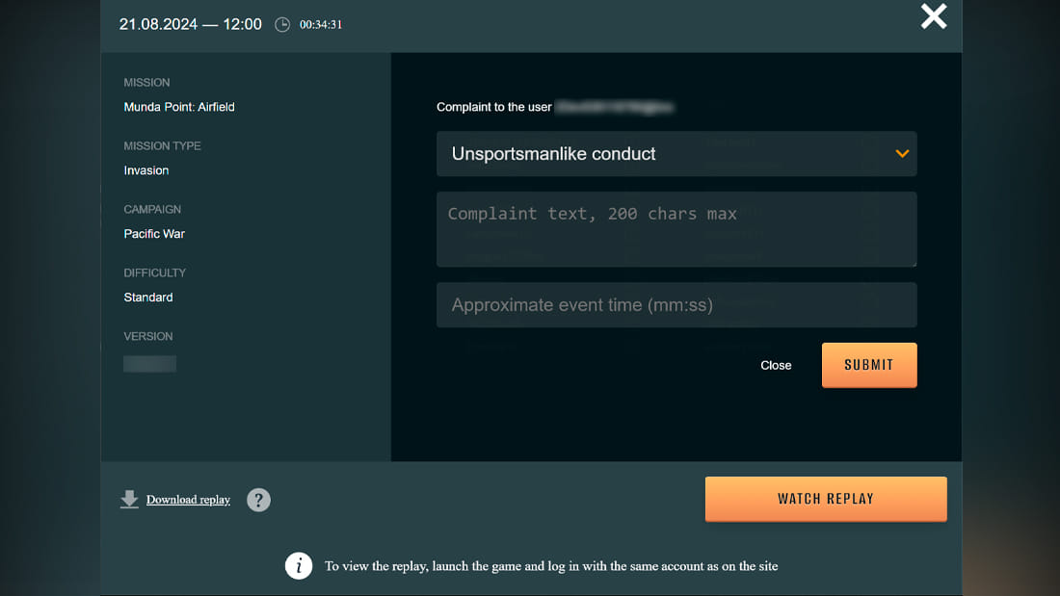Click the Approximate event time field
1060x596 pixels.
tap(676, 305)
